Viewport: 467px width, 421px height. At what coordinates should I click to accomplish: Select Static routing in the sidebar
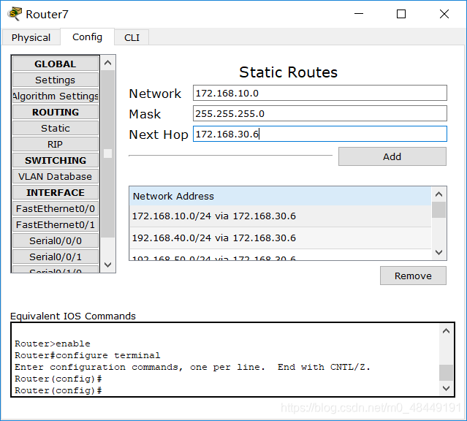point(56,128)
